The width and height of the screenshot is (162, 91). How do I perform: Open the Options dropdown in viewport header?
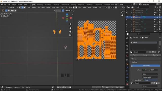point(69,11)
